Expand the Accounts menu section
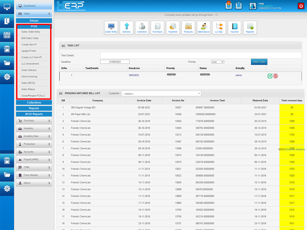307x230 pixels. coord(34,152)
